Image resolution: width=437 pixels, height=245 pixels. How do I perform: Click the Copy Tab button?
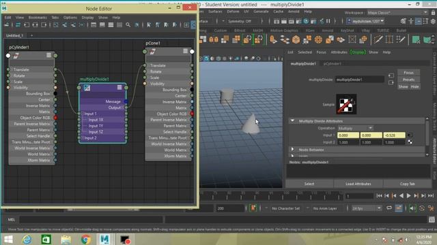407,184
